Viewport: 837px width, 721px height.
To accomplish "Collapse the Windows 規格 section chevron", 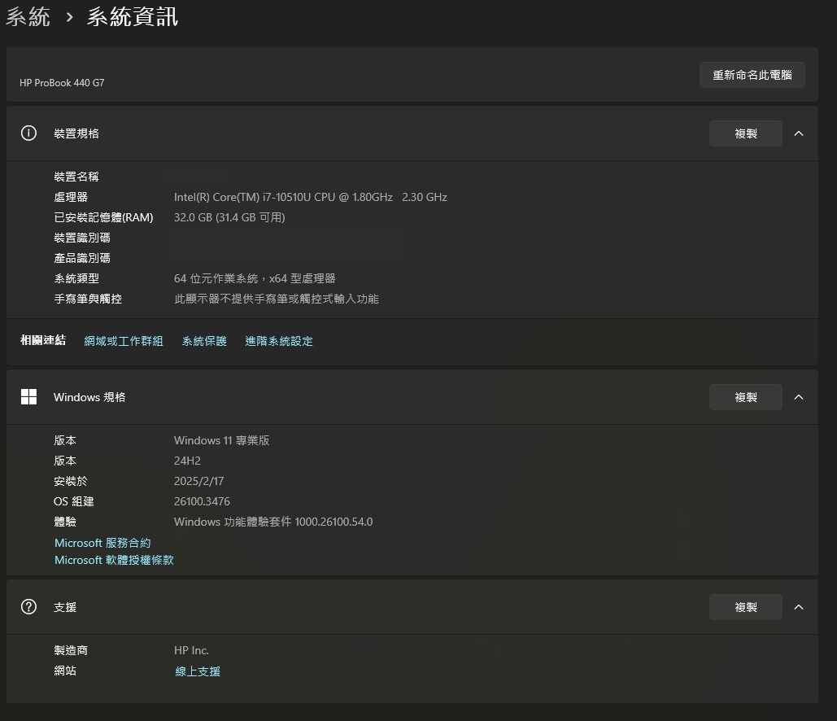I will (x=799, y=397).
